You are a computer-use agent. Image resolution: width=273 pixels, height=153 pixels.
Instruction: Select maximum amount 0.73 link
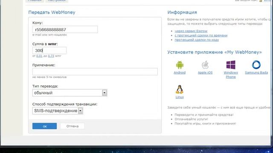click(51, 56)
